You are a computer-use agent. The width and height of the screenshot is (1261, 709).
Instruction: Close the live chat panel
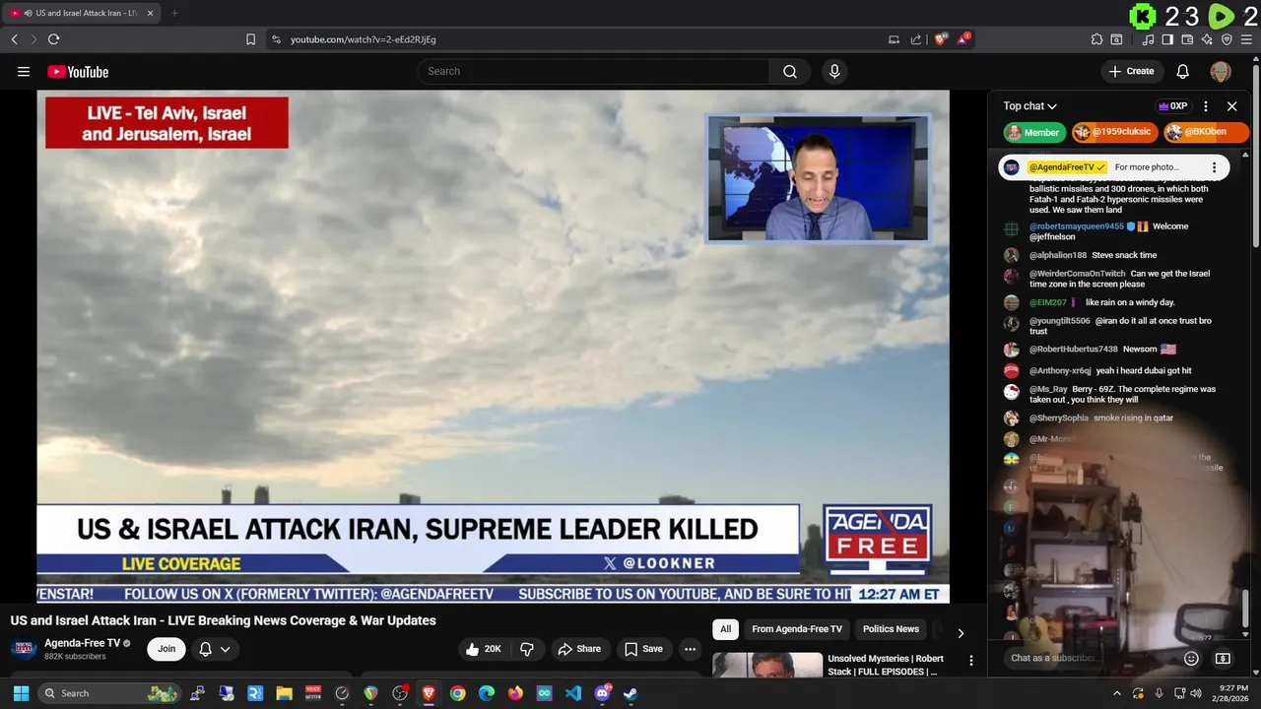coord(1231,106)
